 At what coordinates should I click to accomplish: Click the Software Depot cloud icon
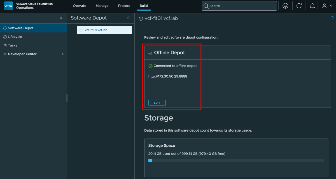tap(5, 28)
